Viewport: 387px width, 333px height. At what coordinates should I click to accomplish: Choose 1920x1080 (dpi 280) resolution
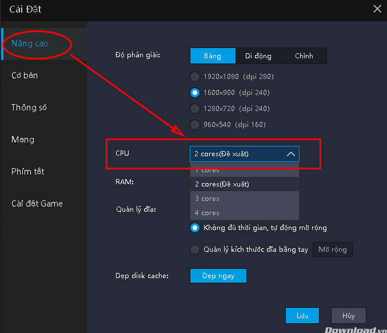click(x=232, y=77)
